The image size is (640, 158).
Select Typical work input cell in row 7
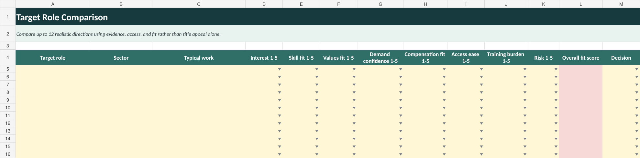[199, 84]
